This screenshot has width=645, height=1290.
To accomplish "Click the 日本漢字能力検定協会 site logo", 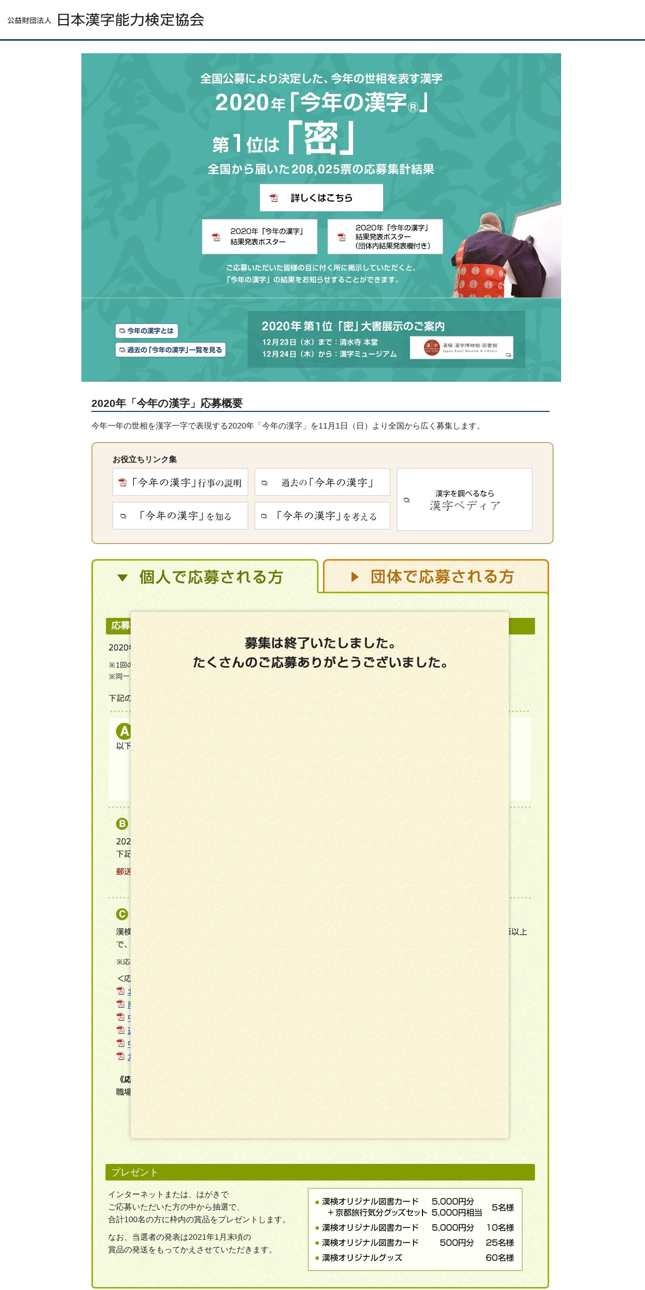I will coord(105,20).
